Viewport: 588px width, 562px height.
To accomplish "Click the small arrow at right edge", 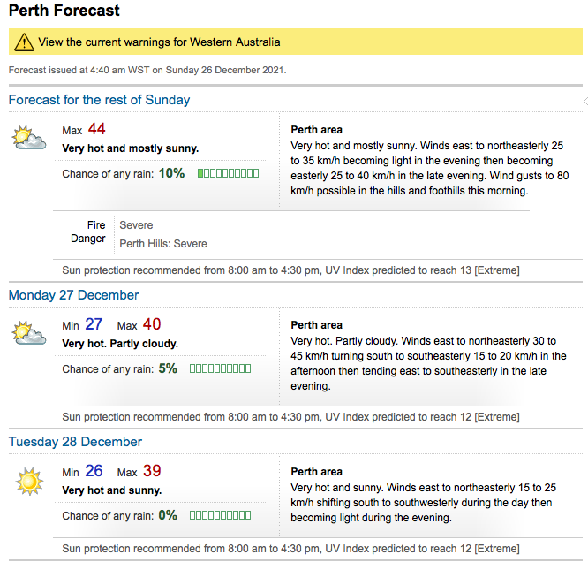I will tap(584, 100).
